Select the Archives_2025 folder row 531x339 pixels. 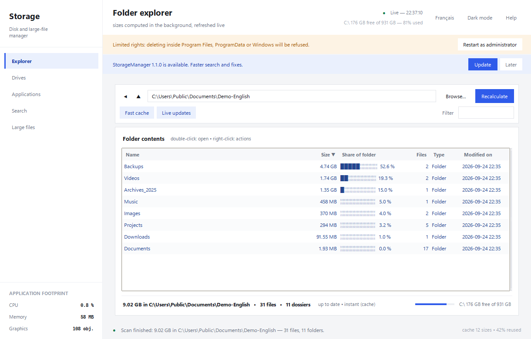point(316,190)
